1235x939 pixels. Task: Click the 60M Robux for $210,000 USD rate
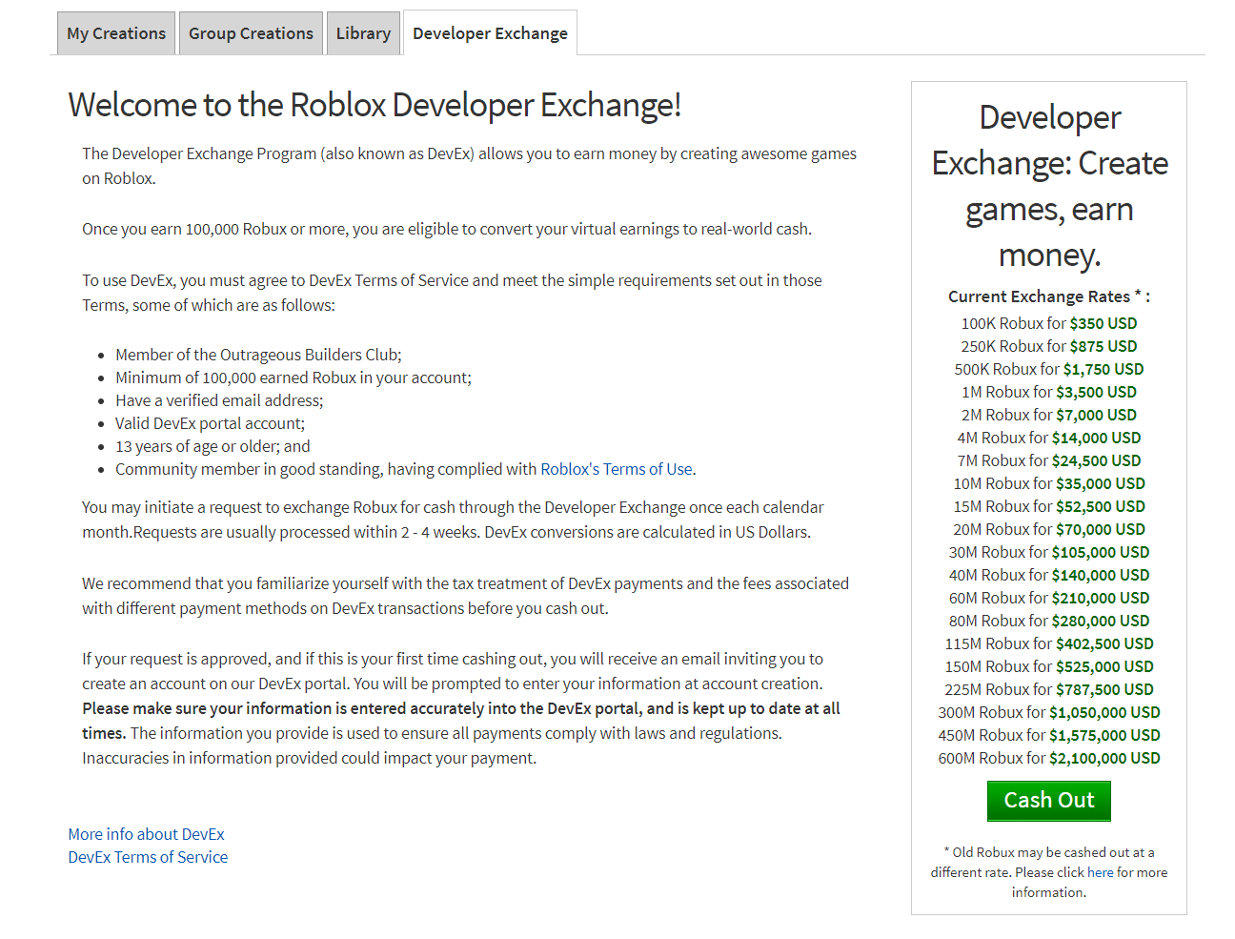[1048, 598]
